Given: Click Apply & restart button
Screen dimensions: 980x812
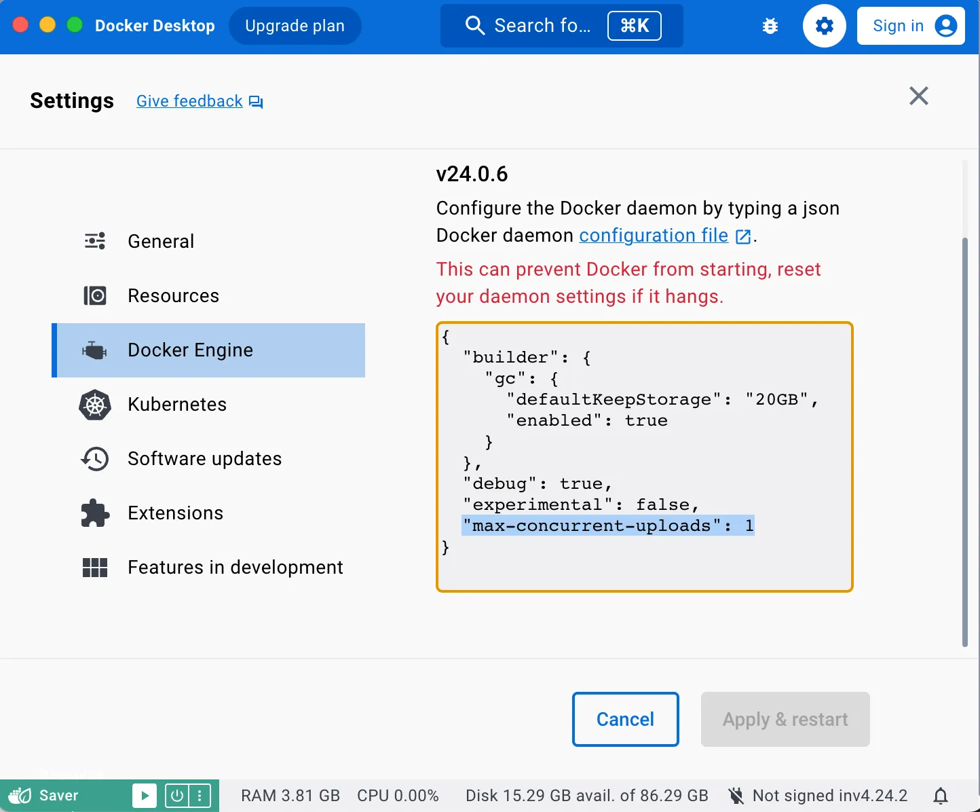Looking at the screenshot, I should [785, 719].
